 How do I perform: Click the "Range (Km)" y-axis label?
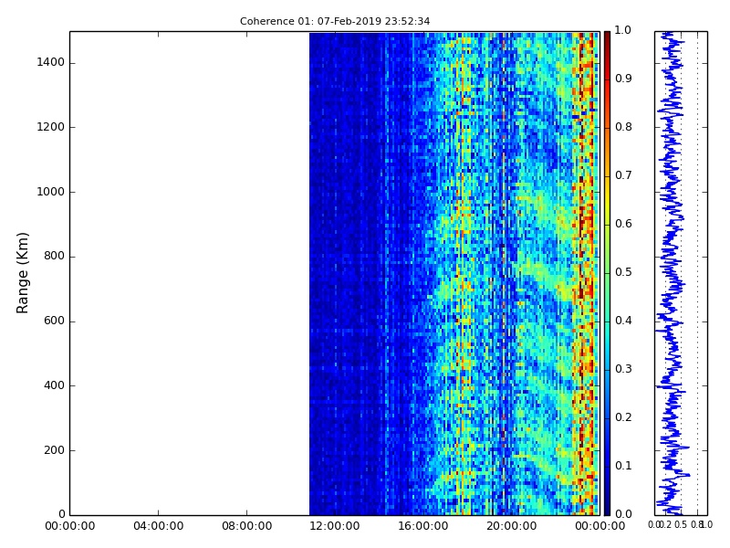(x=22, y=273)
